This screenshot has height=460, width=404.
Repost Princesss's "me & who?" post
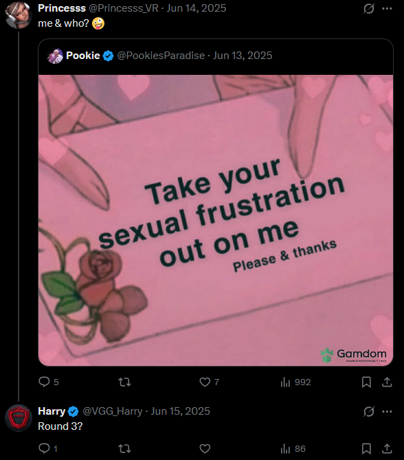tap(124, 382)
